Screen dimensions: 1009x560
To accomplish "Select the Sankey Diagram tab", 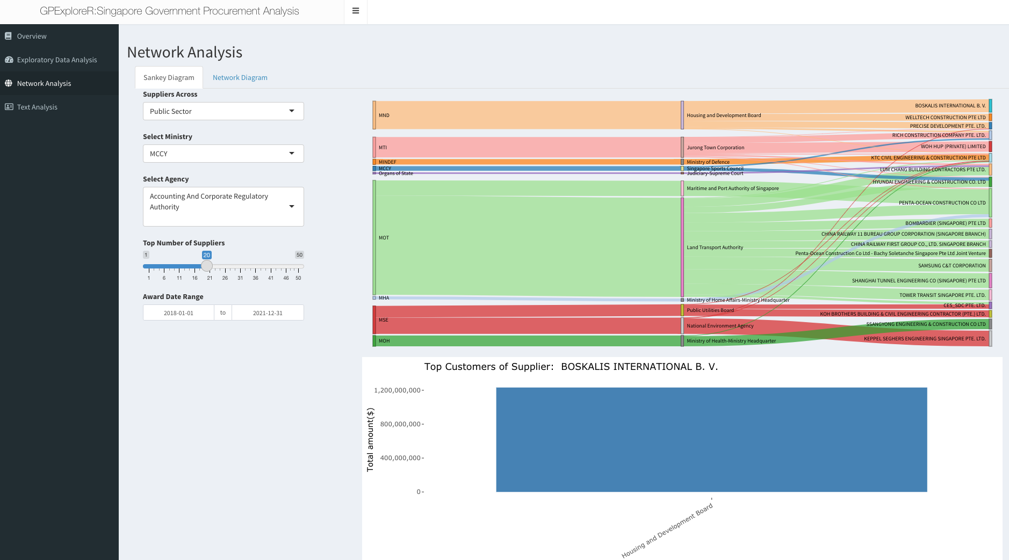I will [169, 77].
